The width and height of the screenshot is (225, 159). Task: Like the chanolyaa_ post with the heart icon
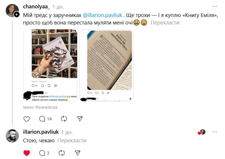[x=27, y=119]
